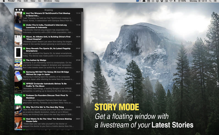The image size is (219, 135).
Task: Open the Help menu
Action: 57,1
